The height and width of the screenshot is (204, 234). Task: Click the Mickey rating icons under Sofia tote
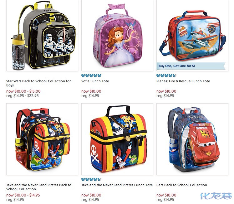91,75
